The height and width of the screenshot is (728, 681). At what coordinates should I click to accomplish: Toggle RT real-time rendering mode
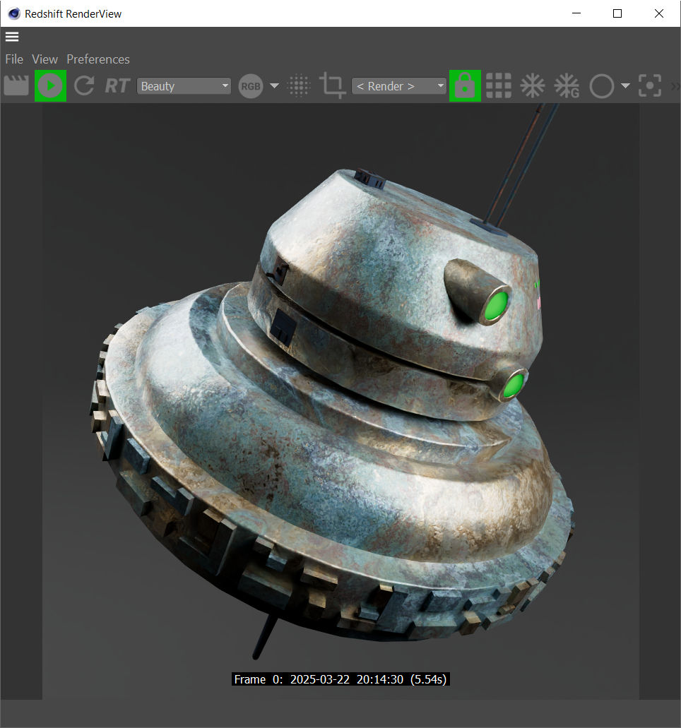[117, 86]
